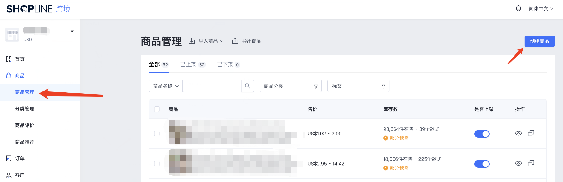Click the product name search field
This screenshot has width=563, height=182.
click(x=212, y=86)
